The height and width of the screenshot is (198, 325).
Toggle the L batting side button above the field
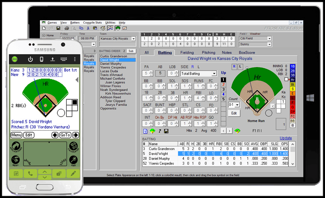pyautogui.click(x=240, y=67)
